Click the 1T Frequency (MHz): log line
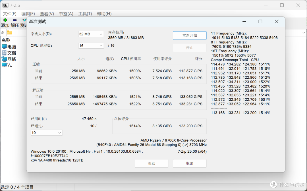 click(229, 33)
